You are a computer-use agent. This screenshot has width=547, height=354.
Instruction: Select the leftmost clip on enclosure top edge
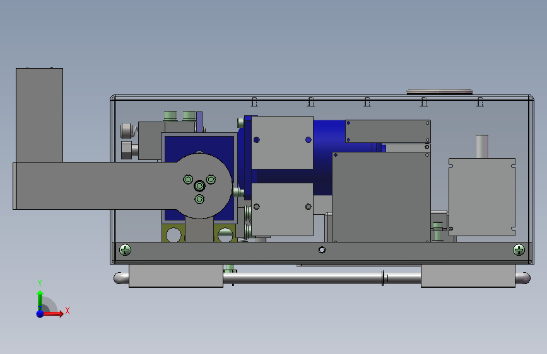click(254, 102)
